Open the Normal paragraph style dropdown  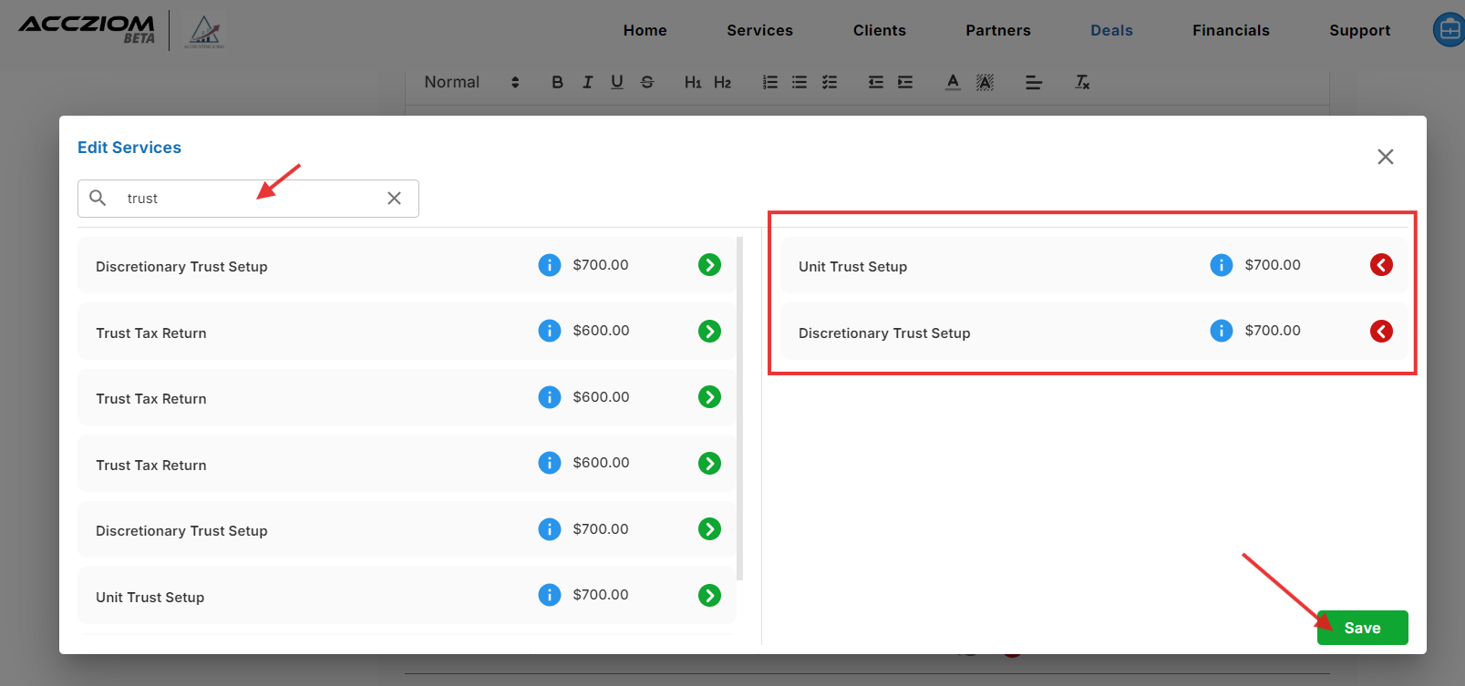(x=471, y=82)
